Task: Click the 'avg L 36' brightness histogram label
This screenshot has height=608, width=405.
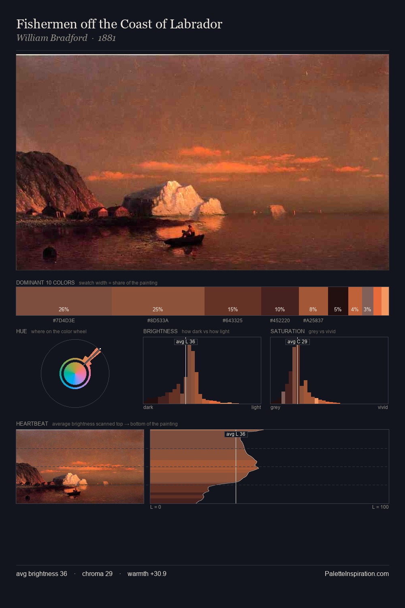Action: (186, 342)
